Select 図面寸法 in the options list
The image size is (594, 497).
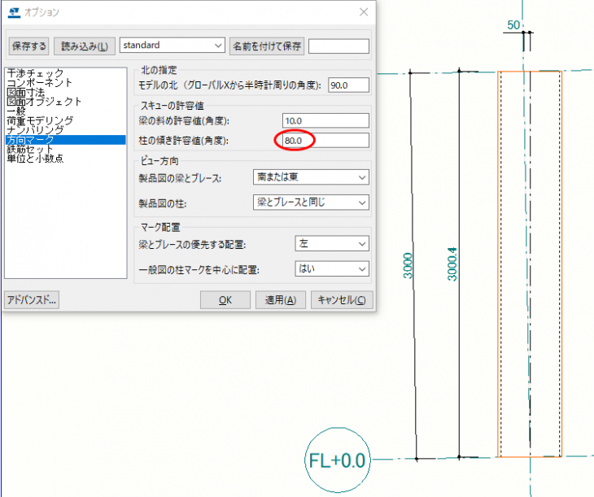(26, 92)
